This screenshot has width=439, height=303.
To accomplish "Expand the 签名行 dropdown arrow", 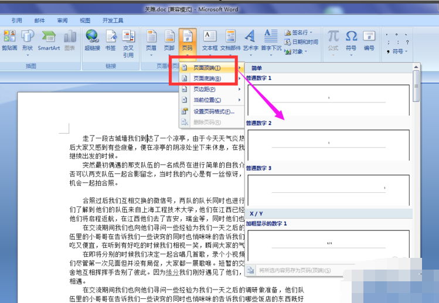I will tap(311, 32).
